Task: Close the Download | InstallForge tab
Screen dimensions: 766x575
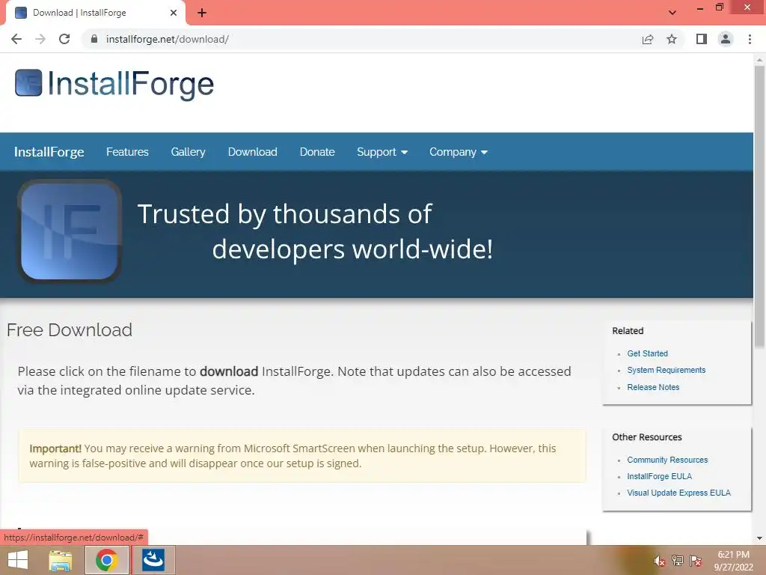Action: pos(174,13)
